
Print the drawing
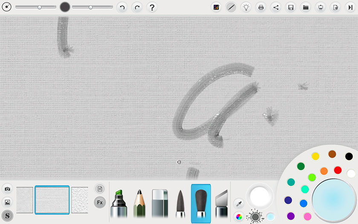[x=261, y=7]
